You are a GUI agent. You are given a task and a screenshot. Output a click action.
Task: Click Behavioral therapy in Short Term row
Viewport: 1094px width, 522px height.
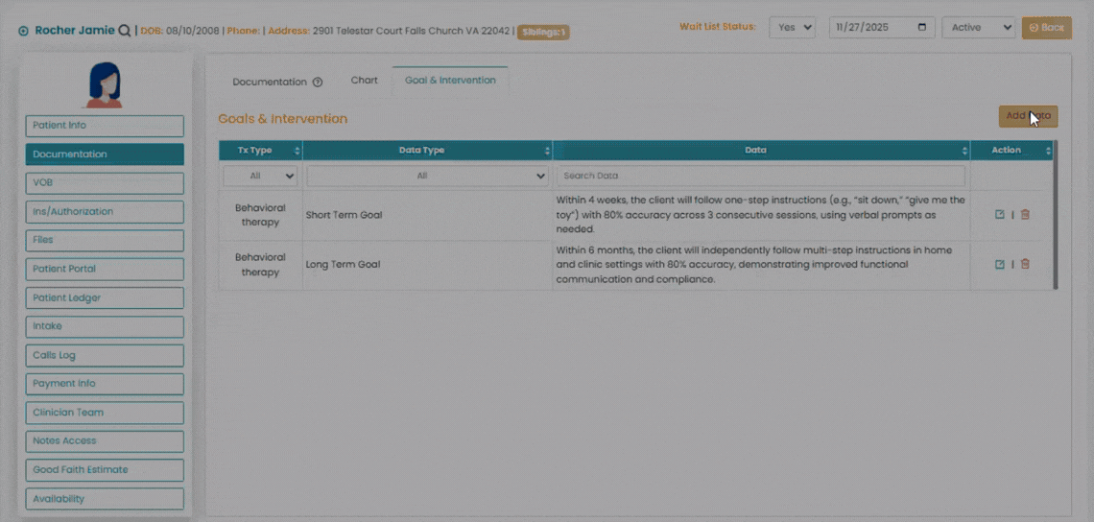[260, 215]
